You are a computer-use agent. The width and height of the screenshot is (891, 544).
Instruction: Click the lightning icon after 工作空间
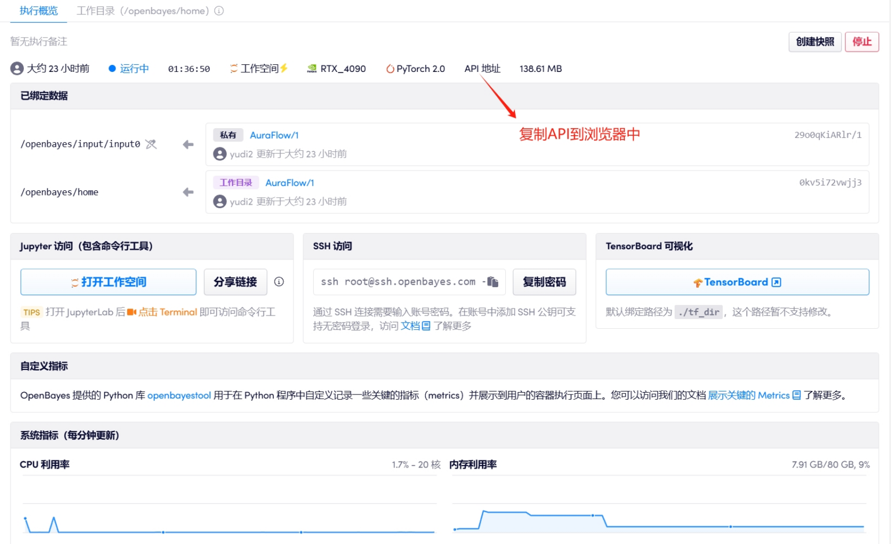[x=283, y=68]
